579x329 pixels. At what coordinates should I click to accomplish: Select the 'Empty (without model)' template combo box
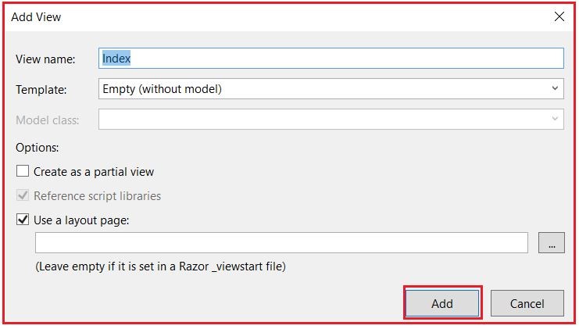coord(331,88)
